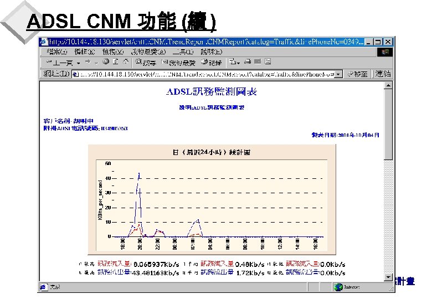Click the 1.72Kb/s average outflow value
The height and width of the screenshot is (299, 432).
click(250, 273)
